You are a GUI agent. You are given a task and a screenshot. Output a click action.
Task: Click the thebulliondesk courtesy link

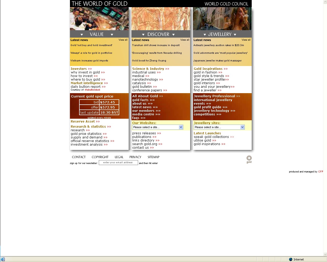(92, 90)
